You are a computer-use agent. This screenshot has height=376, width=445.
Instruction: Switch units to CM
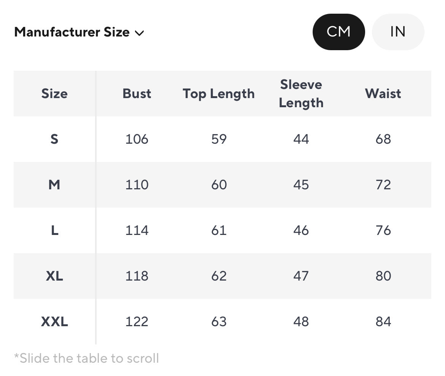point(339,32)
